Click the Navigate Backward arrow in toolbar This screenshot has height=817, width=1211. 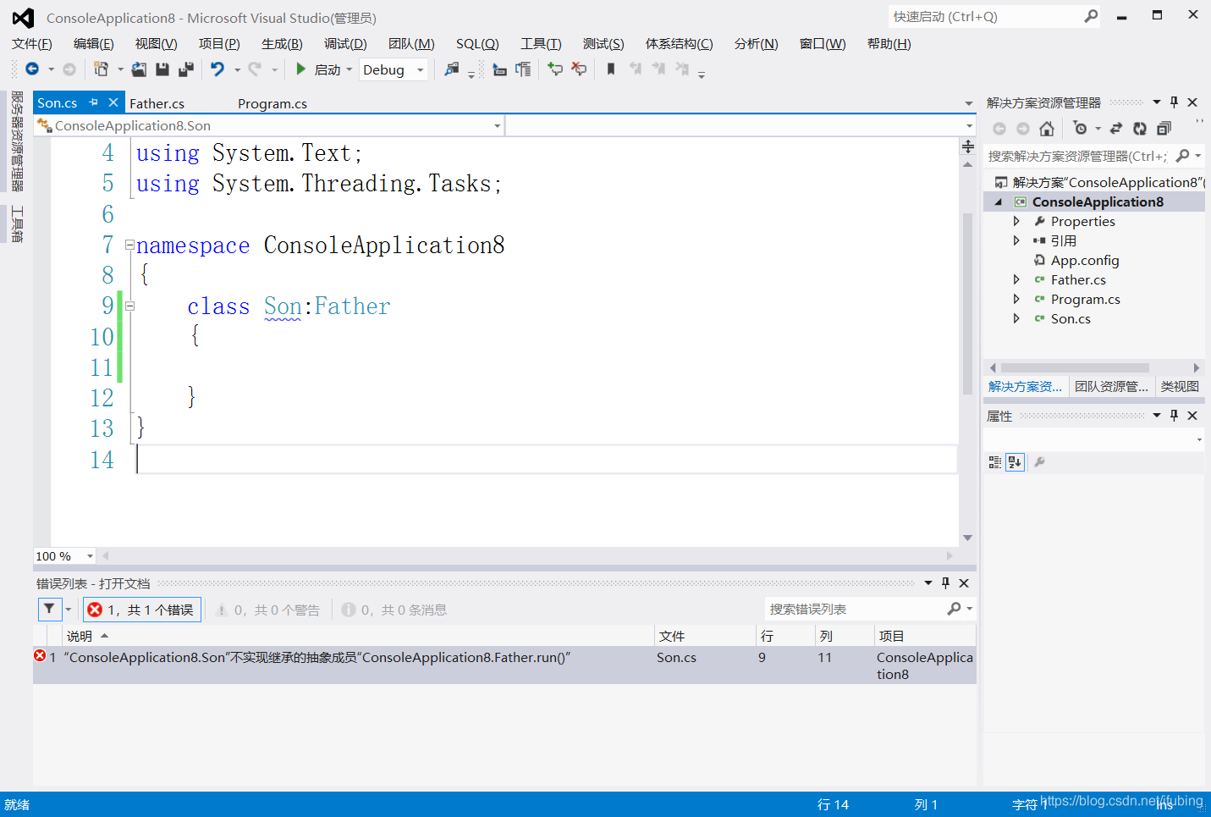pos(32,69)
